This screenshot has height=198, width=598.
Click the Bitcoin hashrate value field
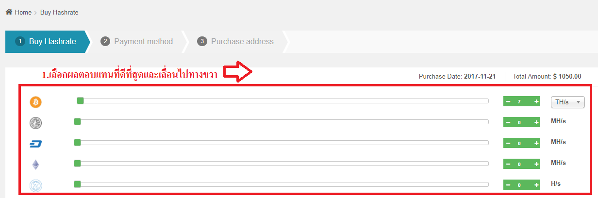pos(519,101)
